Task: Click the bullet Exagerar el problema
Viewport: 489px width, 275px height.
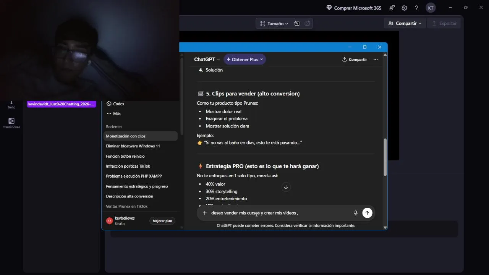Action: [x=227, y=119]
